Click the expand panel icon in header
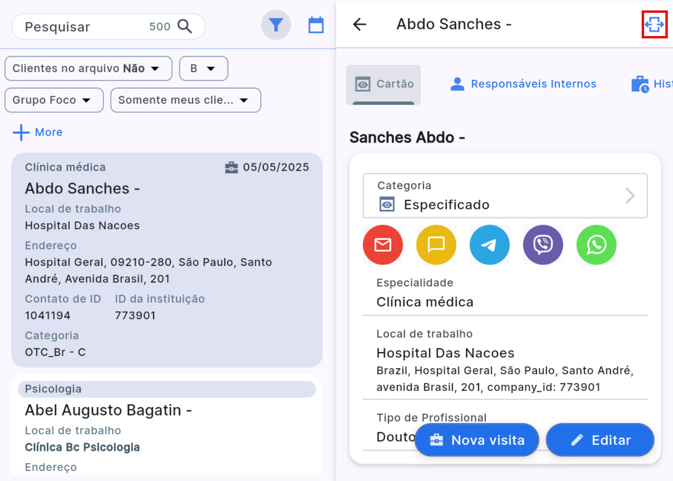This screenshot has width=673, height=481. pos(654,24)
